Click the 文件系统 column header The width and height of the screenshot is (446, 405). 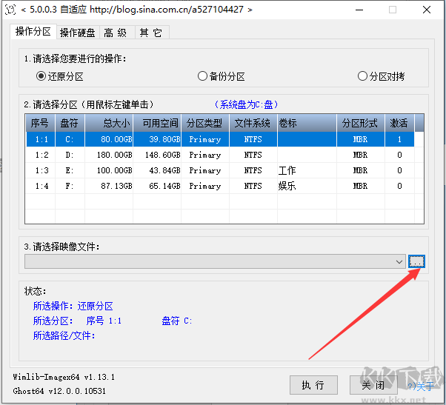click(253, 123)
